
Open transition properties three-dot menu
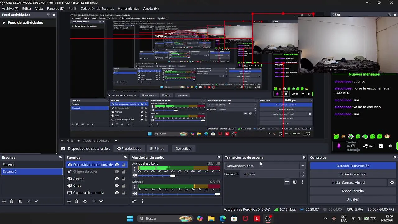[302, 182]
